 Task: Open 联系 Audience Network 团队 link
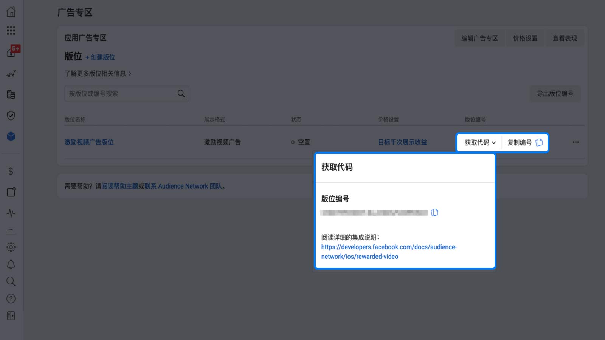[x=183, y=186]
